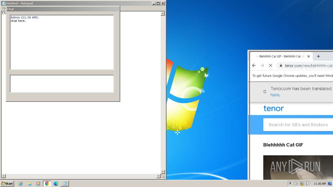Open Action Center flag icon
The width and height of the screenshot is (333, 187).
coord(308,184)
